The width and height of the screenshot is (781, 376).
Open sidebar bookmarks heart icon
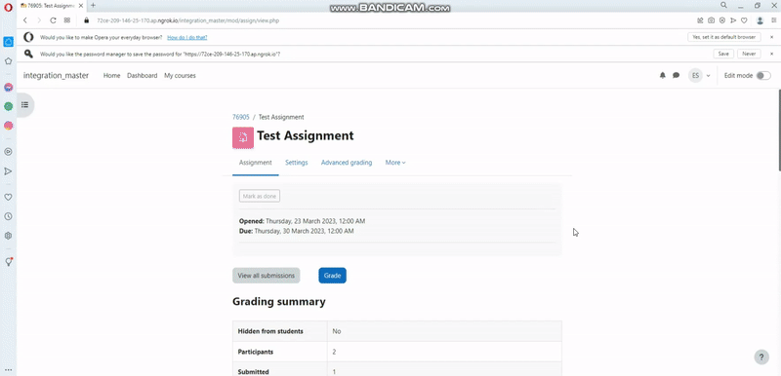coord(8,197)
